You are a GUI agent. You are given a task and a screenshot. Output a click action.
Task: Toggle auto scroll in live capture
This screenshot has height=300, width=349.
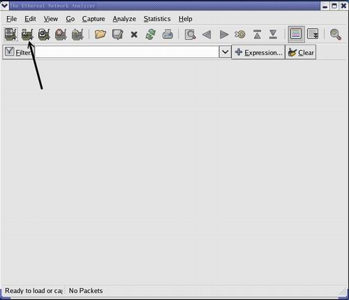[313, 34]
